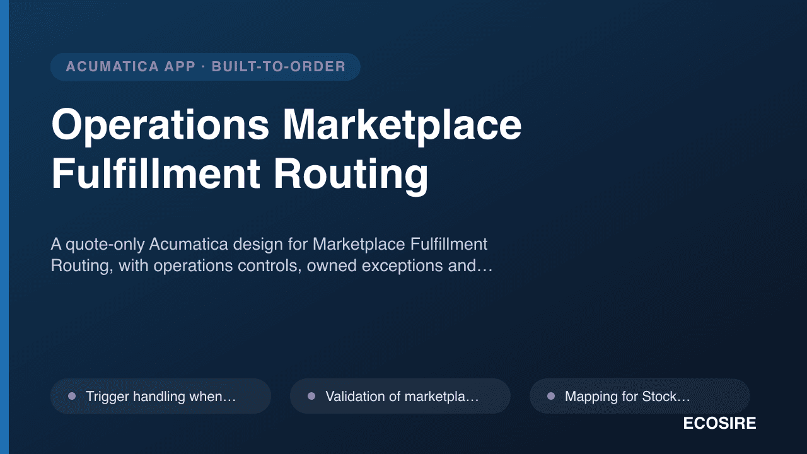Click bullet dot in 'Trigger handling' pill
The height and width of the screenshot is (454, 807).
click(72, 396)
